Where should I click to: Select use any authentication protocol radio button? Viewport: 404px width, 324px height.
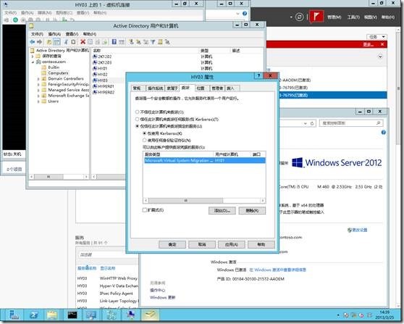point(144,141)
